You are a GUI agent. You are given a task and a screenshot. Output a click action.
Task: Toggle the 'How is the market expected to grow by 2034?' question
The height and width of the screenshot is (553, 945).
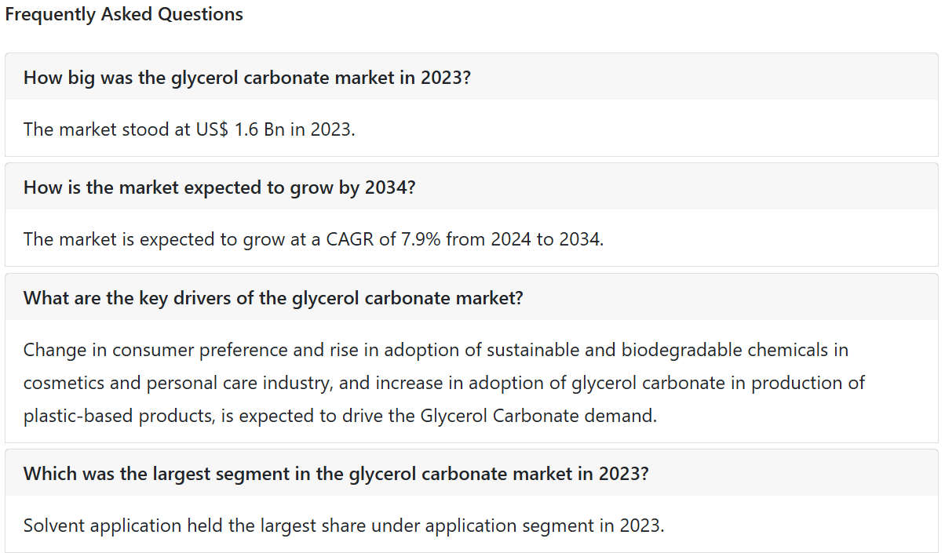click(x=472, y=187)
